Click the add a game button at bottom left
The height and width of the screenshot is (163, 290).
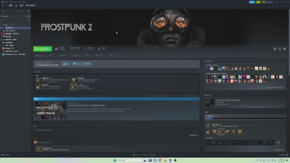[x=6, y=155]
